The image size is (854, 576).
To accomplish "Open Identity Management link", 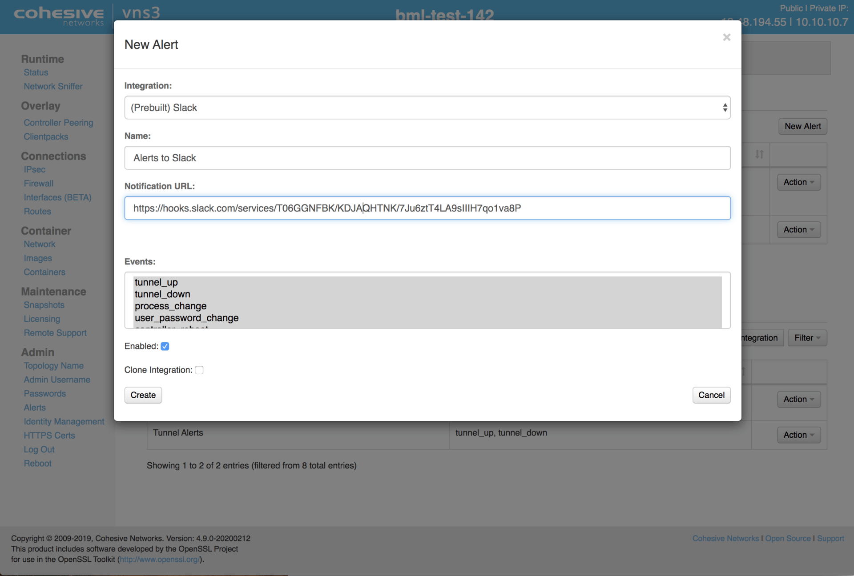I will (64, 421).
